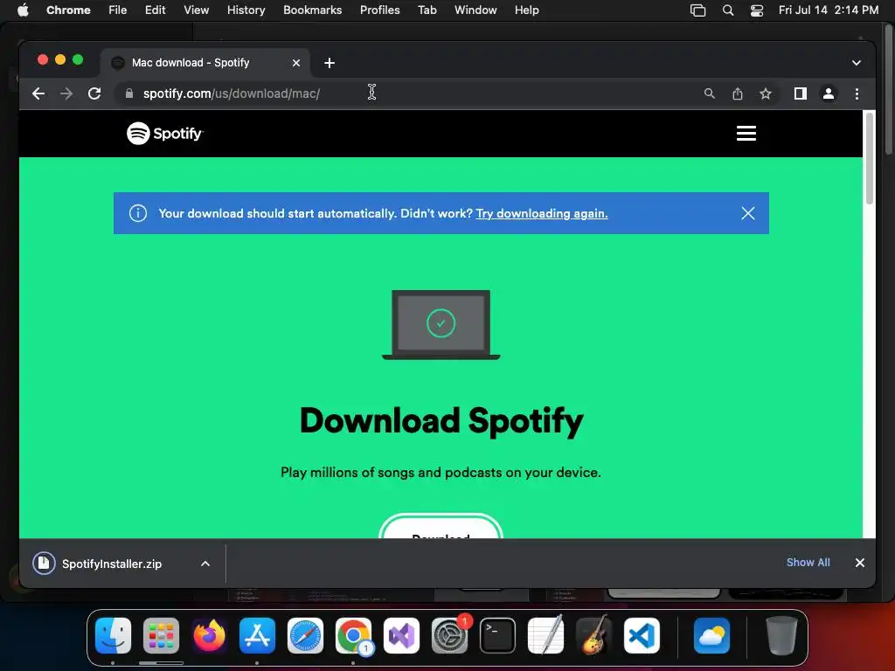The width and height of the screenshot is (895, 671).
Task: Open the Spotify hamburger menu
Action: click(746, 134)
